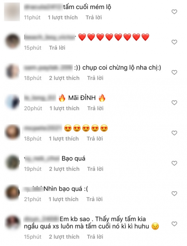Like the red hearts comment
Screen dimensions: 187x246
pyautogui.click(x=174, y=42)
